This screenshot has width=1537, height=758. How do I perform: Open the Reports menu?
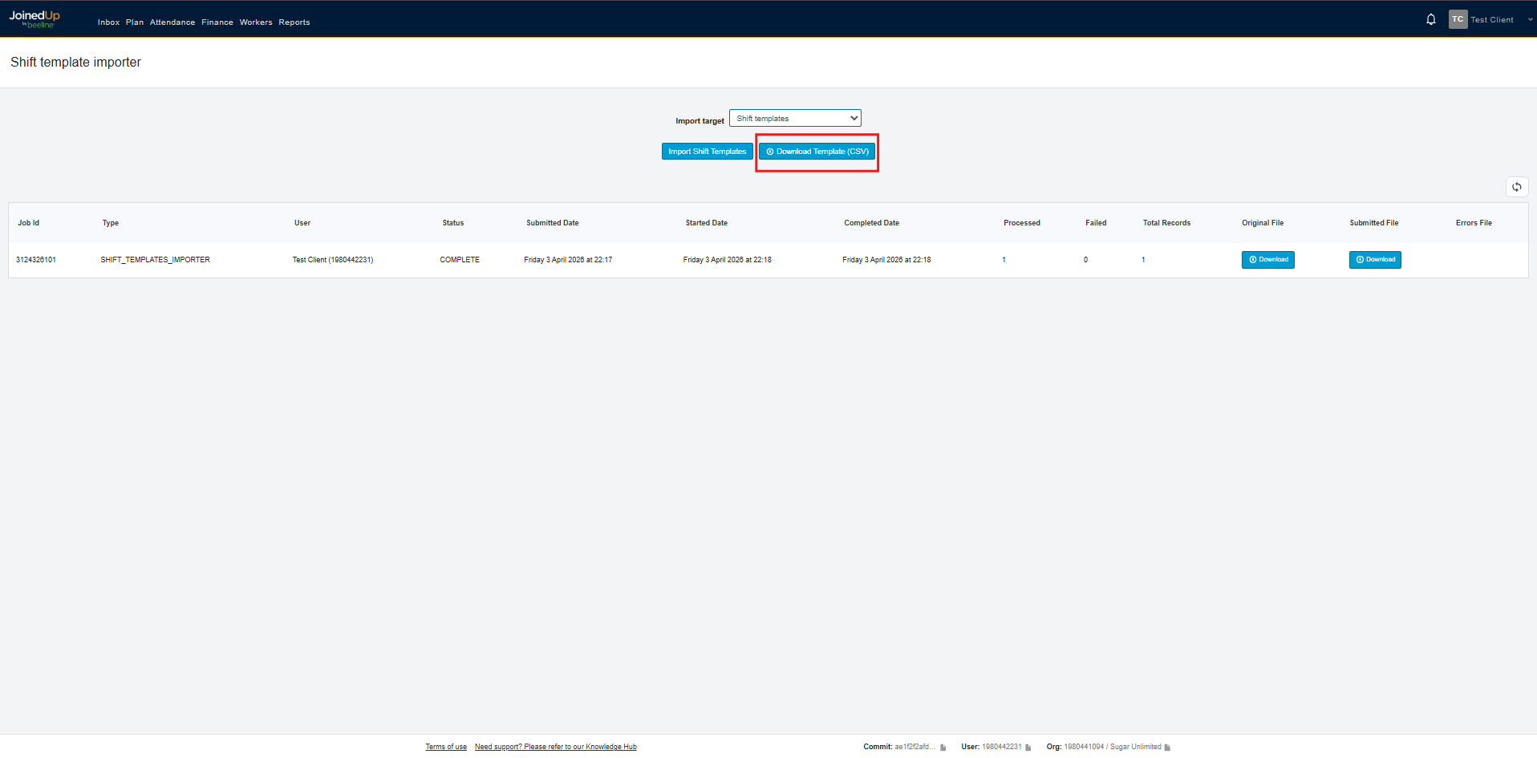[294, 22]
